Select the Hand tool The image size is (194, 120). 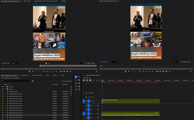click(x=79, y=86)
